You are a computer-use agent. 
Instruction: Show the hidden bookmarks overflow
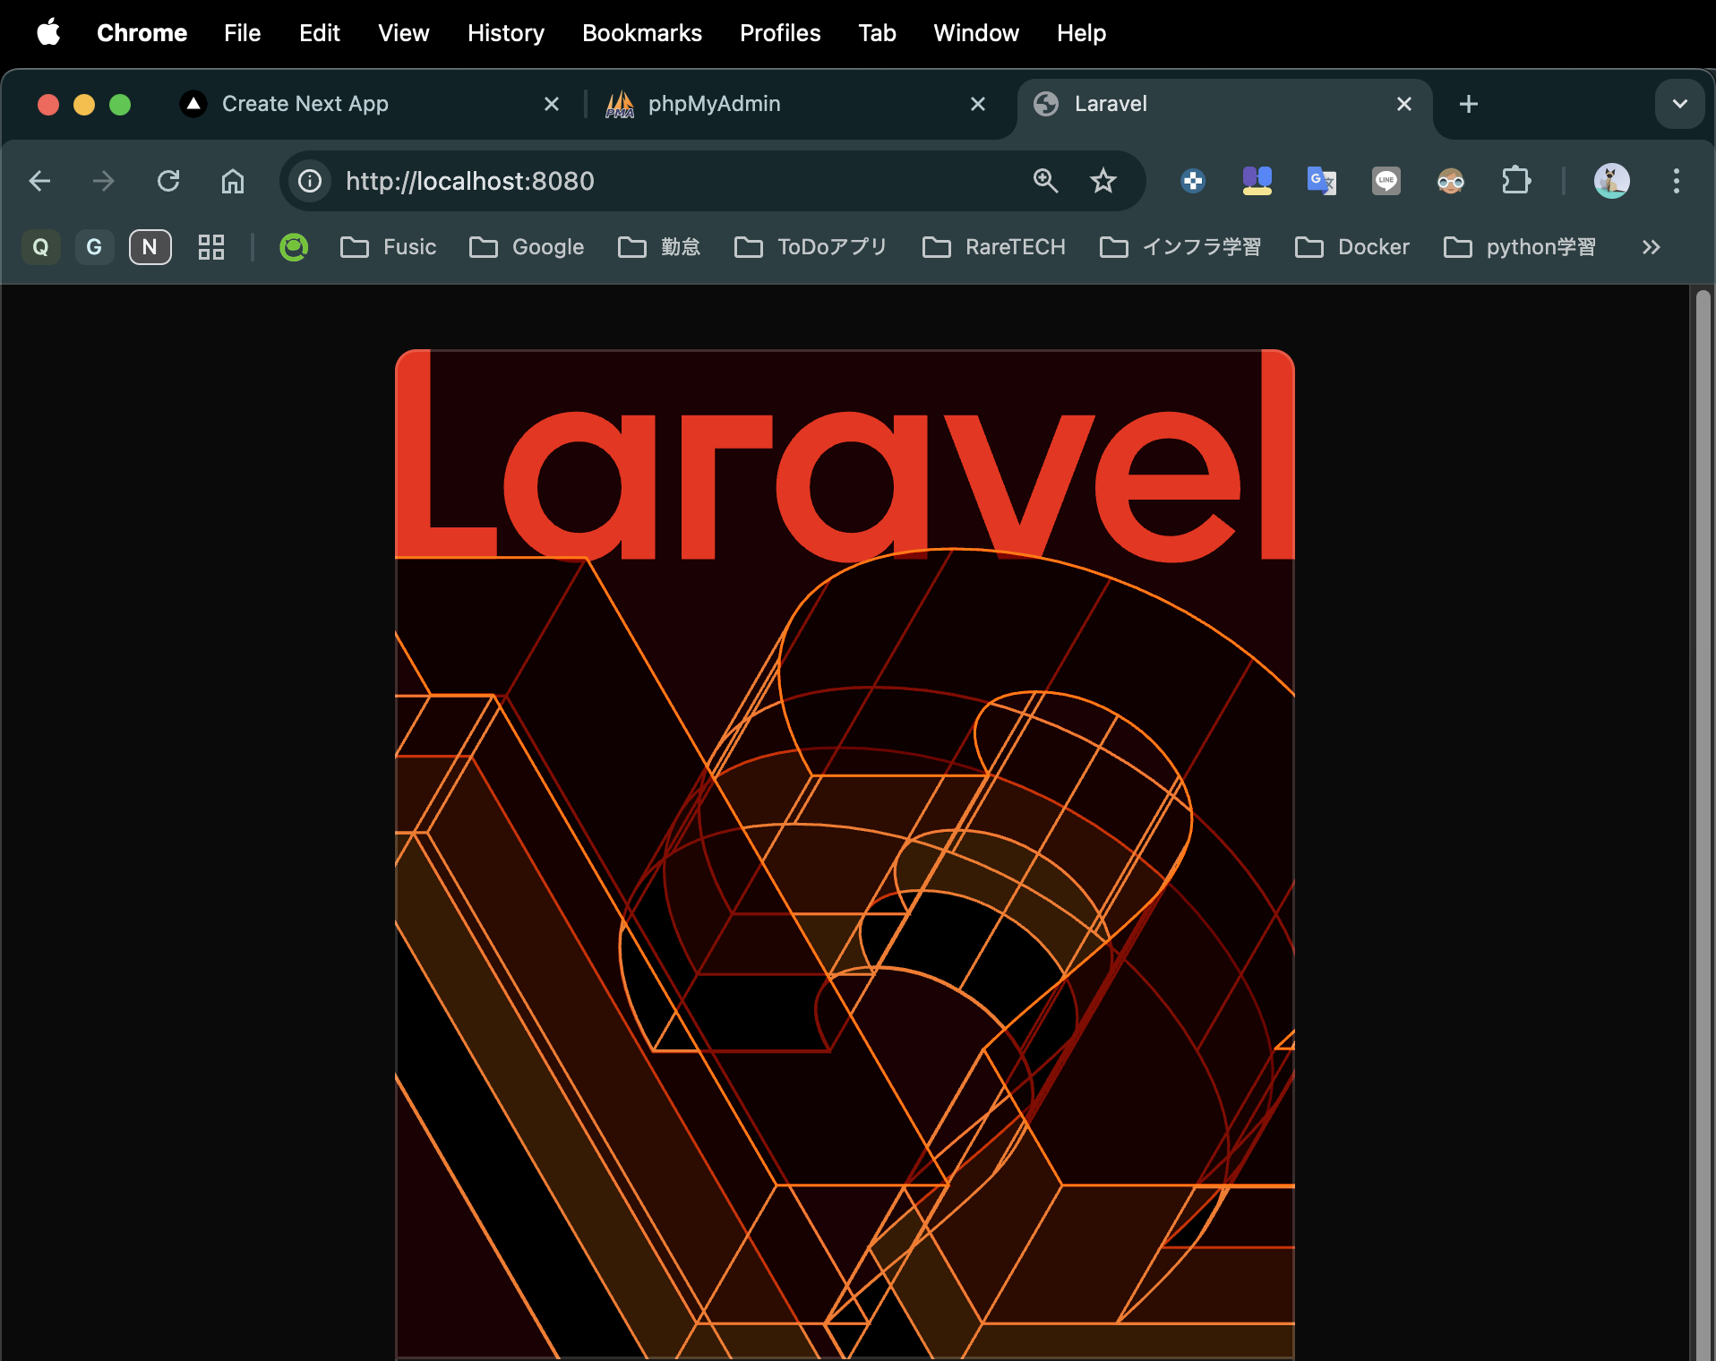click(1652, 247)
